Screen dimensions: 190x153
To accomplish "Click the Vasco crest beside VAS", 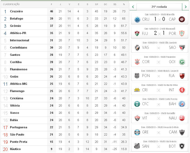I will 137,48.
